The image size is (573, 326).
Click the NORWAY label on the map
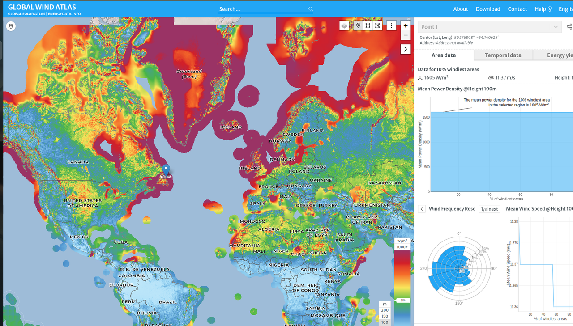click(280, 141)
